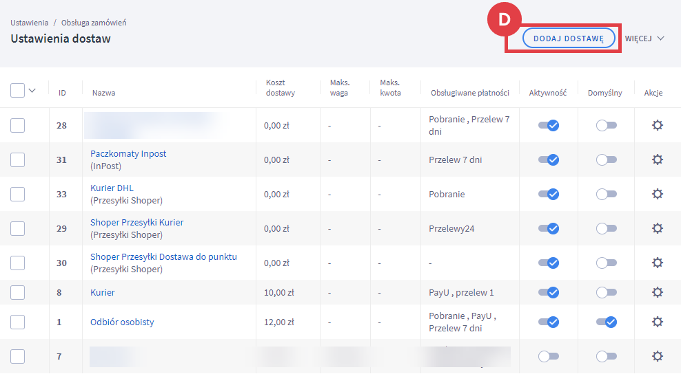Tick the checkbox for Paczkomaty Inpost
This screenshot has height=374, width=681.
click(17, 160)
